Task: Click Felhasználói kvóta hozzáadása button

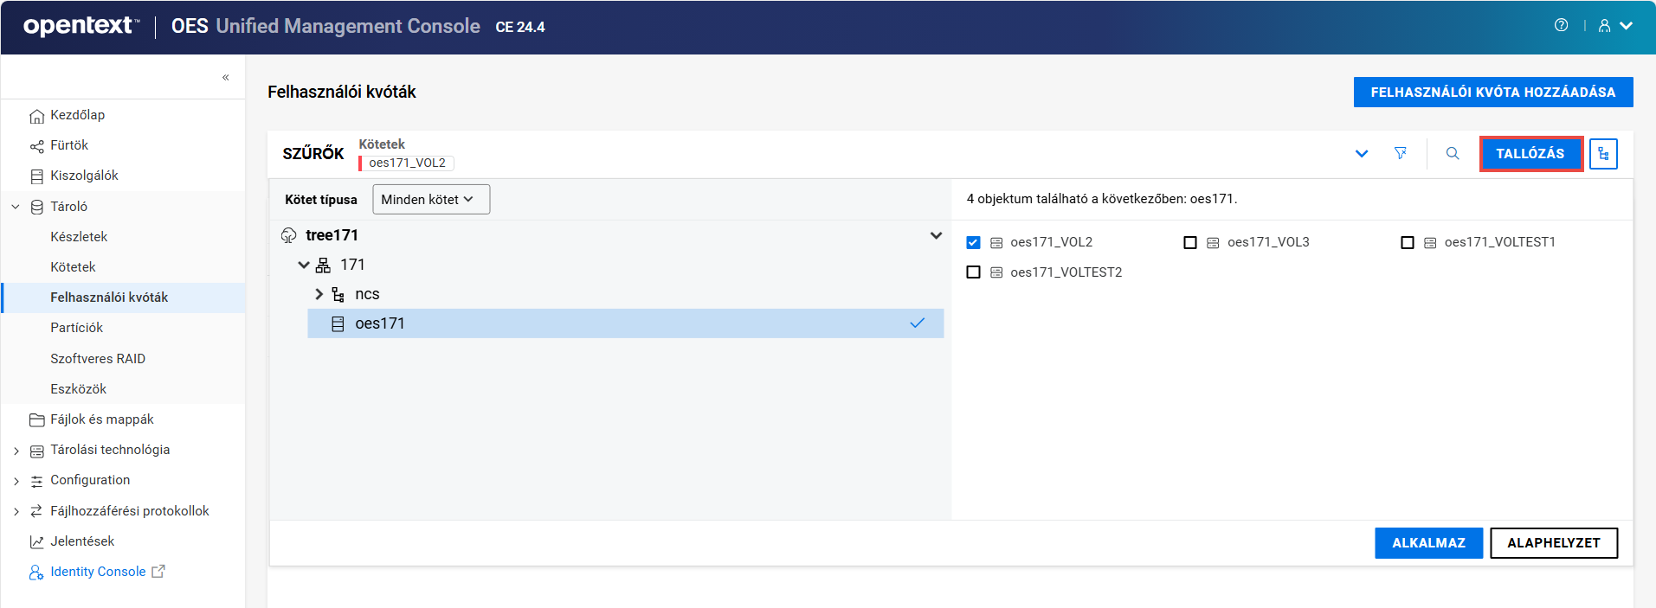Action: 1492,92
